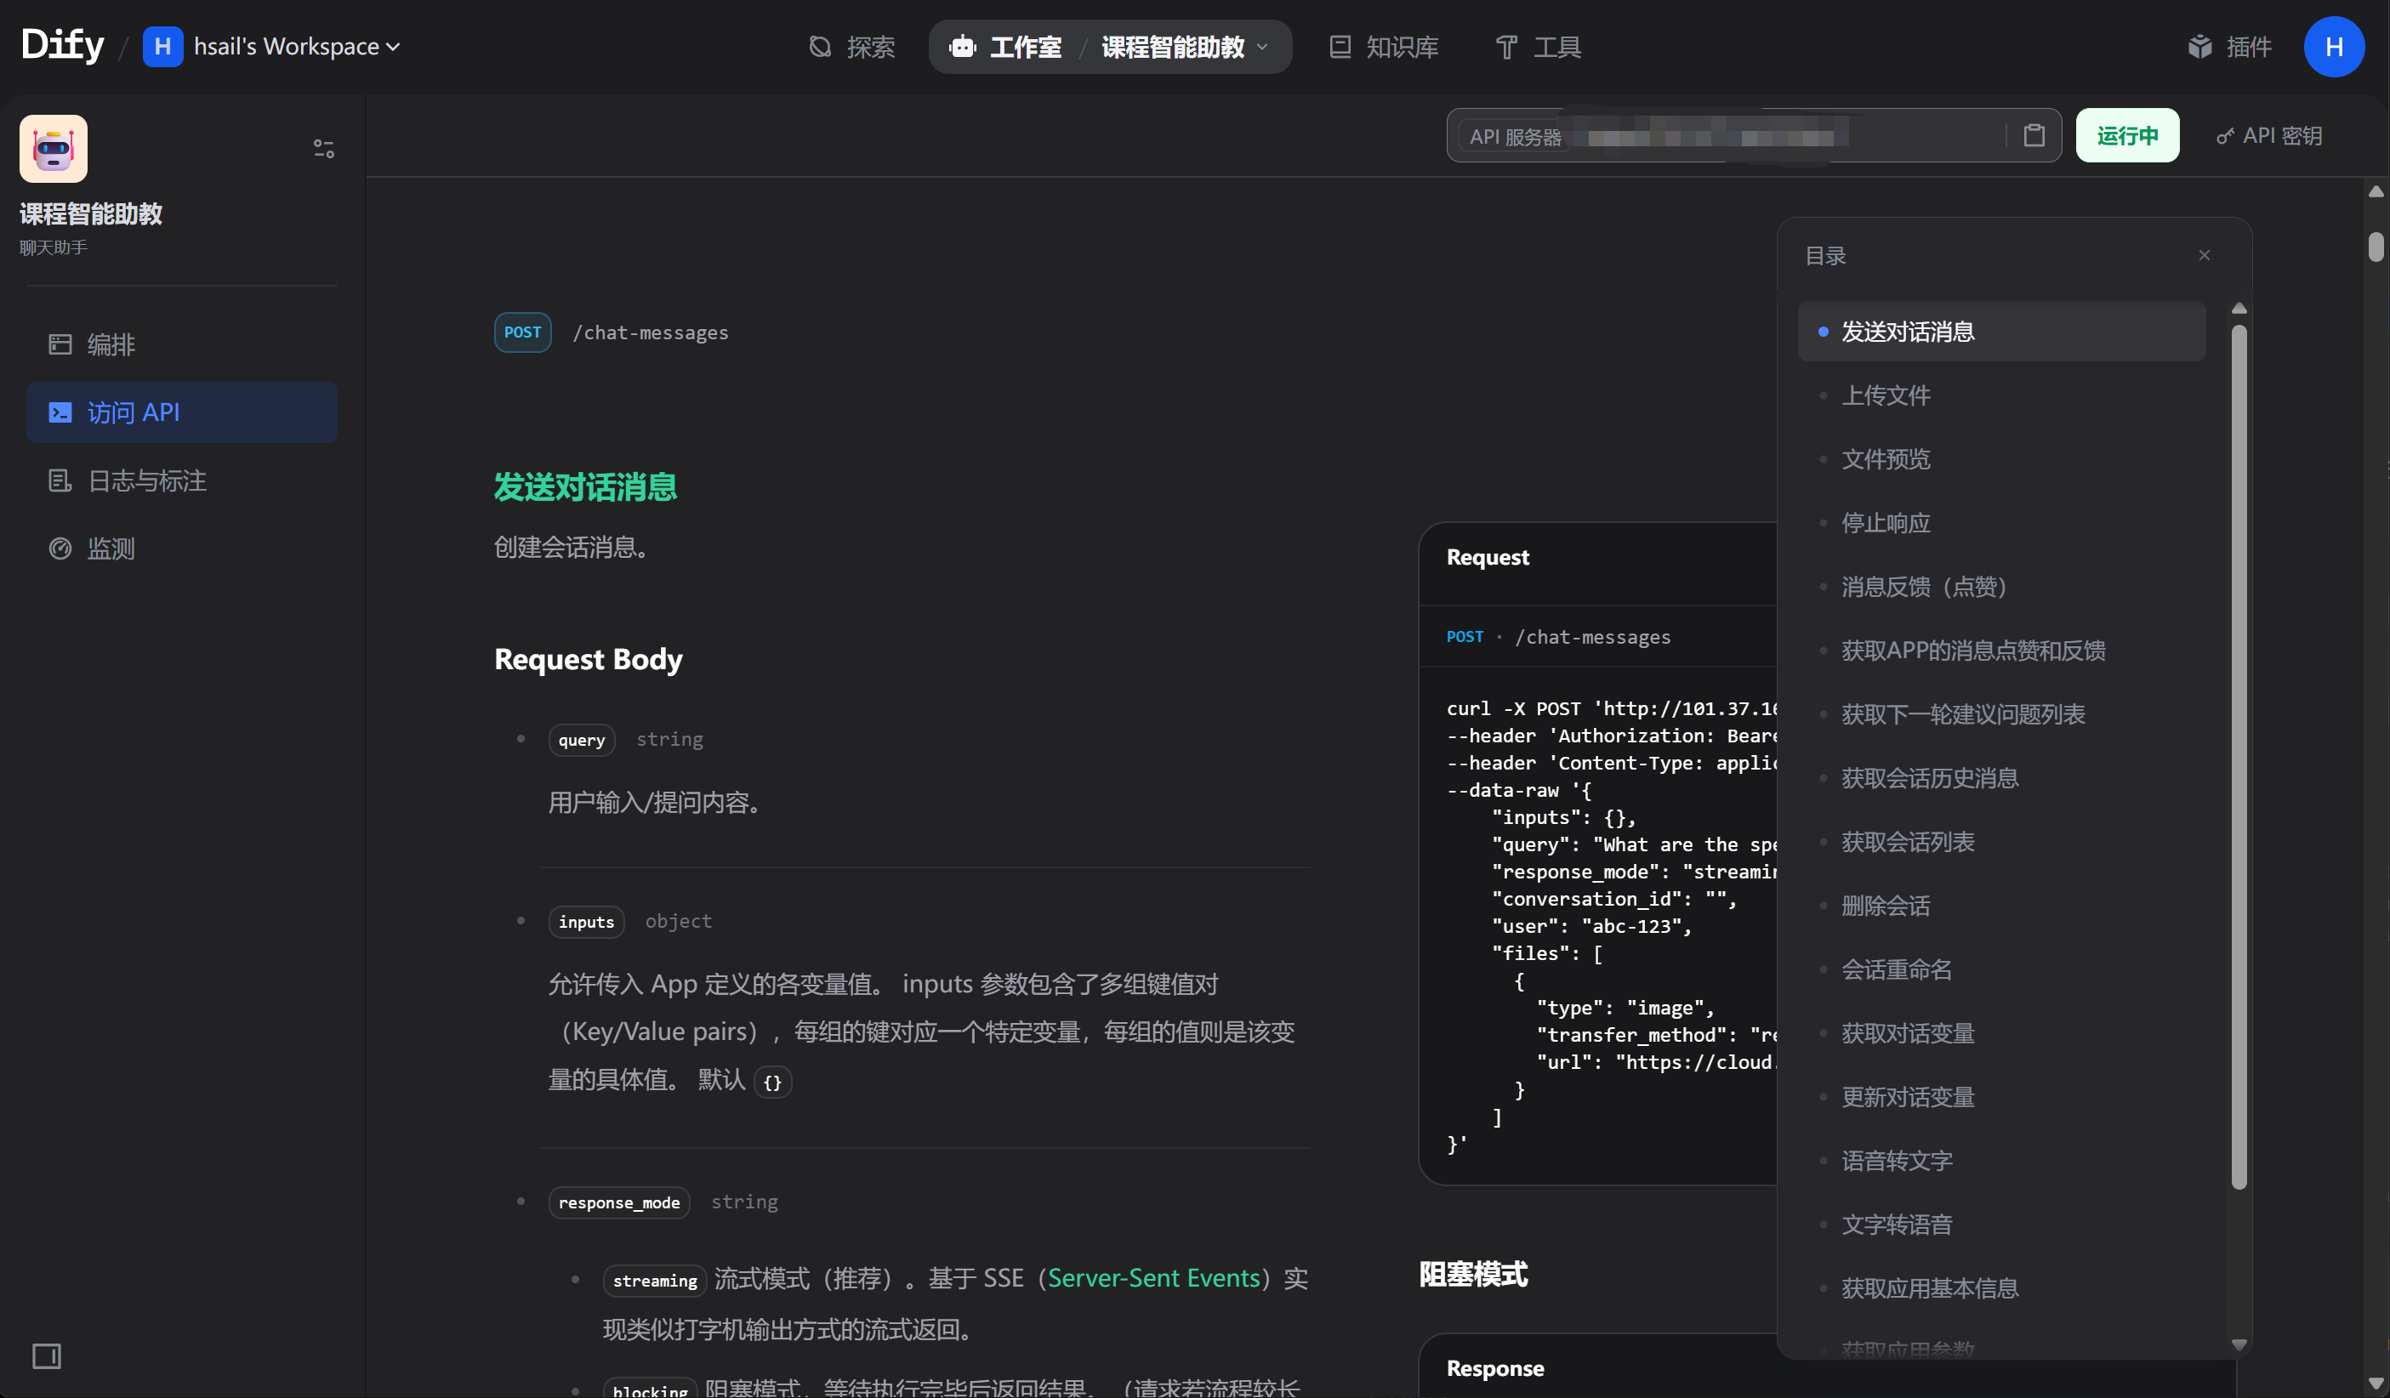Click the Request Body heading
This screenshot has height=1398, width=2390.
tap(588, 658)
